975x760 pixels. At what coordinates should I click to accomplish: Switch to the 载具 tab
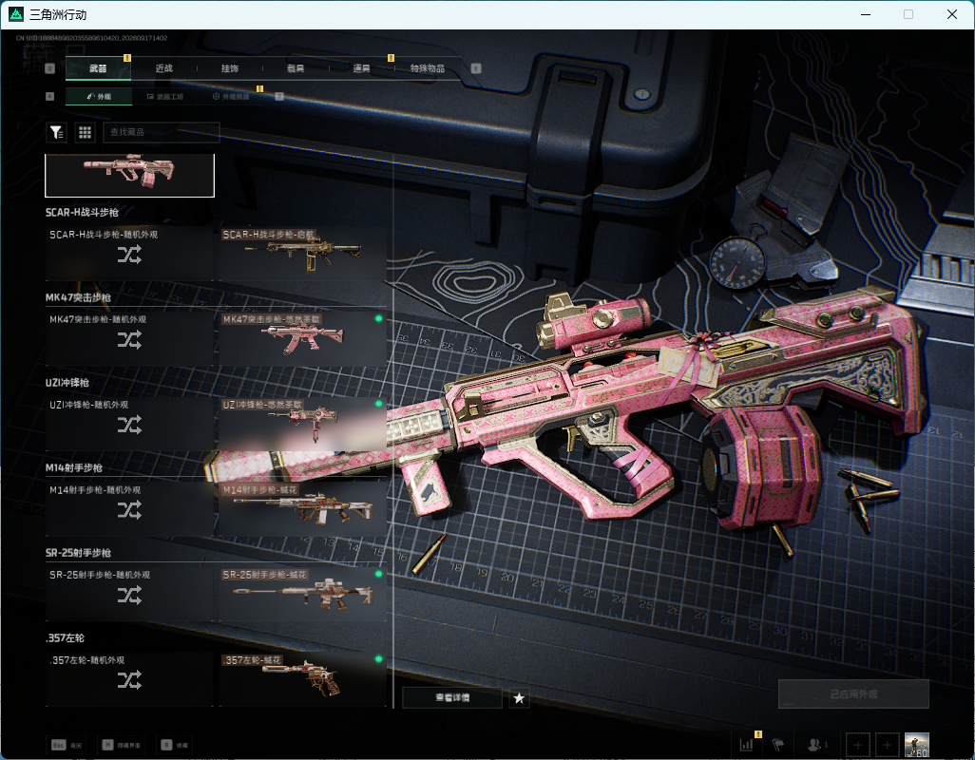(296, 68)
